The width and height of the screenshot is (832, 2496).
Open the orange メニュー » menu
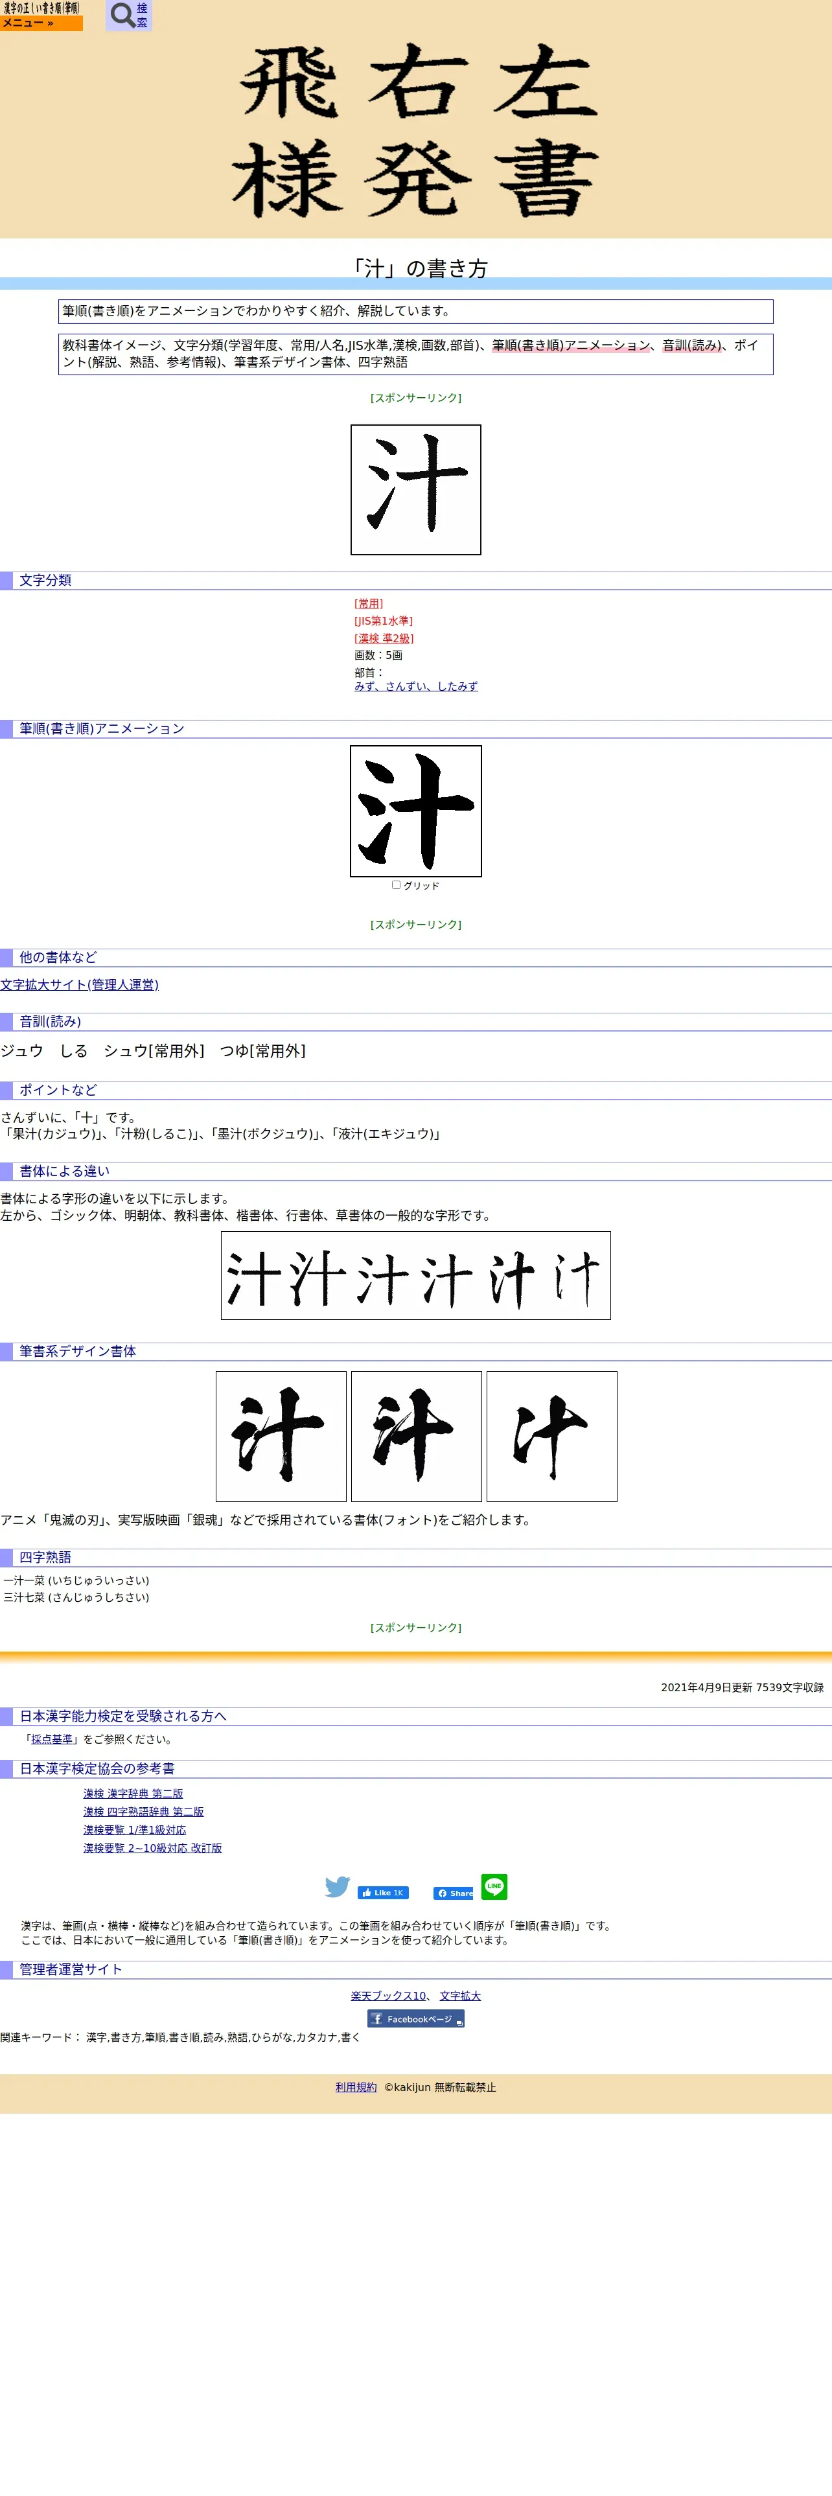[41, 23]
